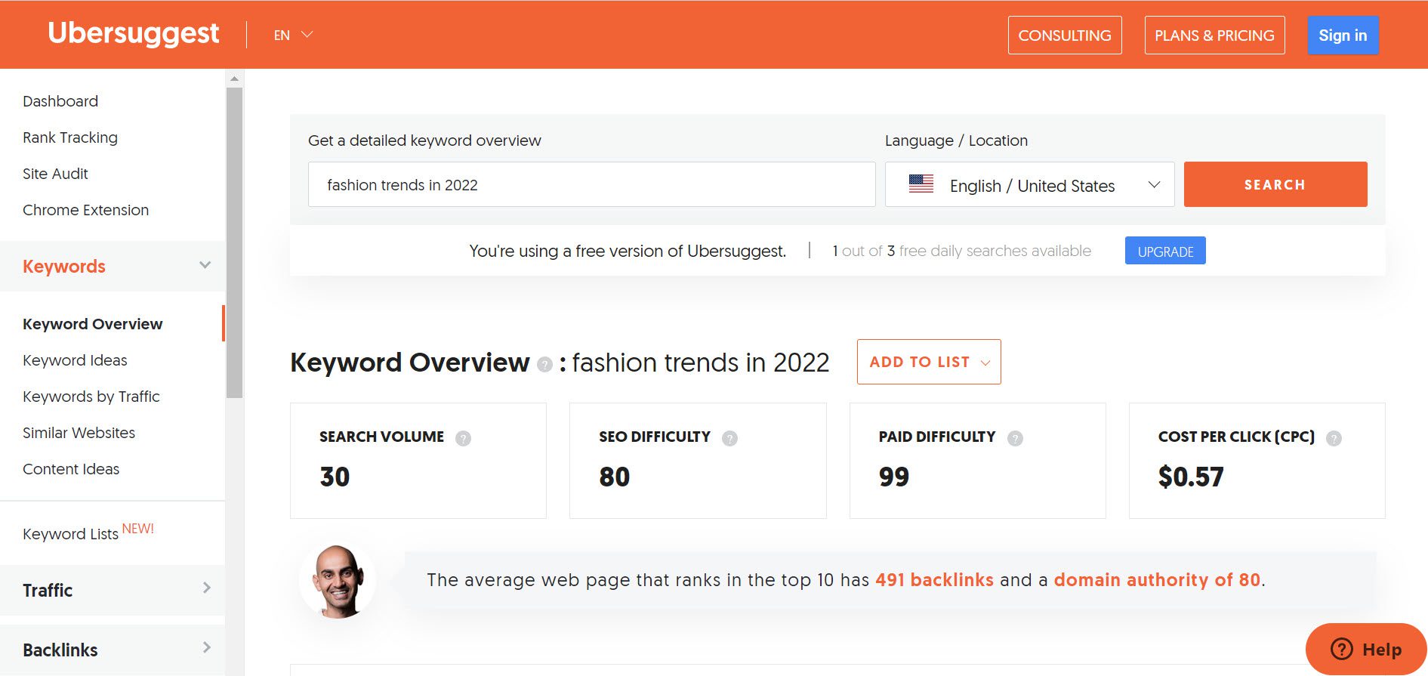Click the Sign in button

click(x=1343, y=35)
